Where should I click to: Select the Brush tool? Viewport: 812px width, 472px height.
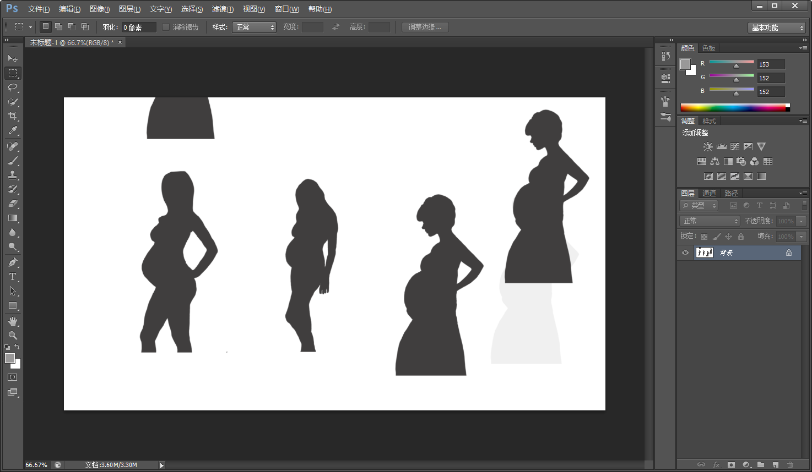coord(13,161)
